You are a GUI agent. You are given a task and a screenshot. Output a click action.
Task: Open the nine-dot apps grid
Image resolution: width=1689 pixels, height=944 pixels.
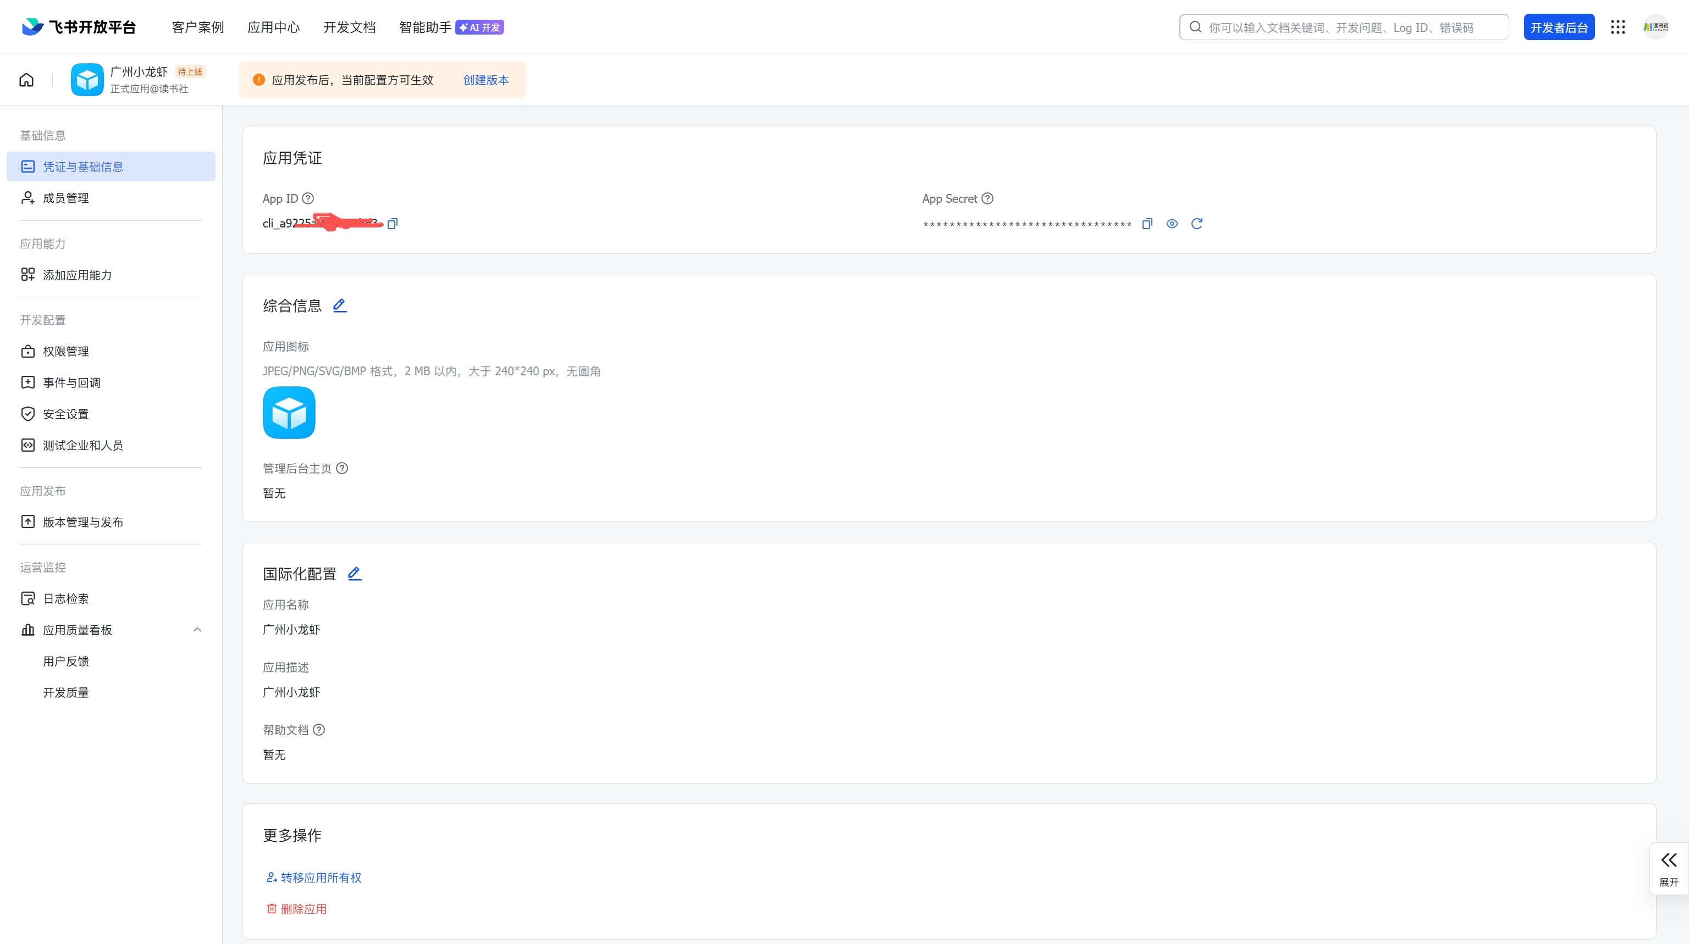coord(1618,27)
